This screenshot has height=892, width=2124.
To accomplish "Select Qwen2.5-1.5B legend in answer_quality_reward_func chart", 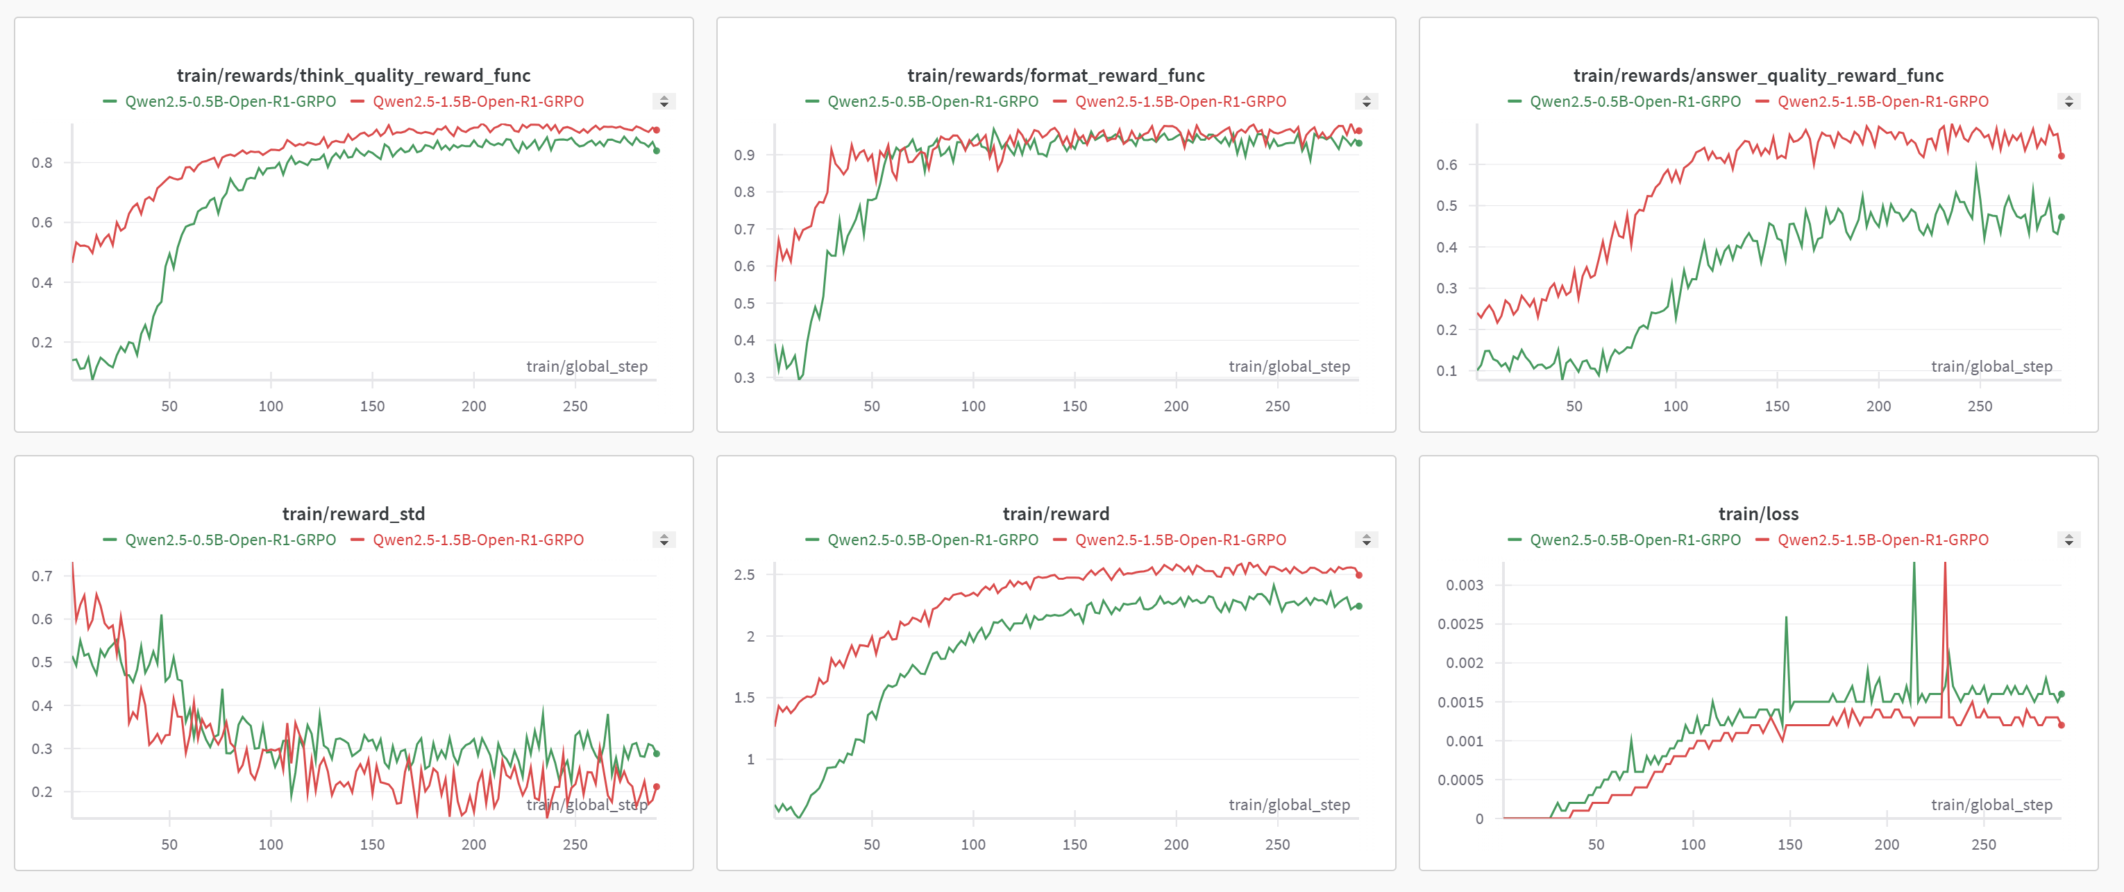I will click(1873, 101).
